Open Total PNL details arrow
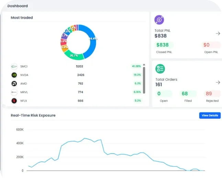Viewport: 222px width, 185px height. [x=218, y=33]
